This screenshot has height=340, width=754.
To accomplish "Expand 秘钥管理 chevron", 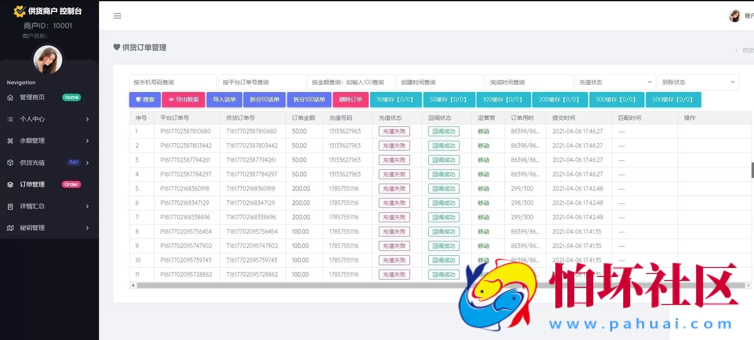I will point(87,228).
